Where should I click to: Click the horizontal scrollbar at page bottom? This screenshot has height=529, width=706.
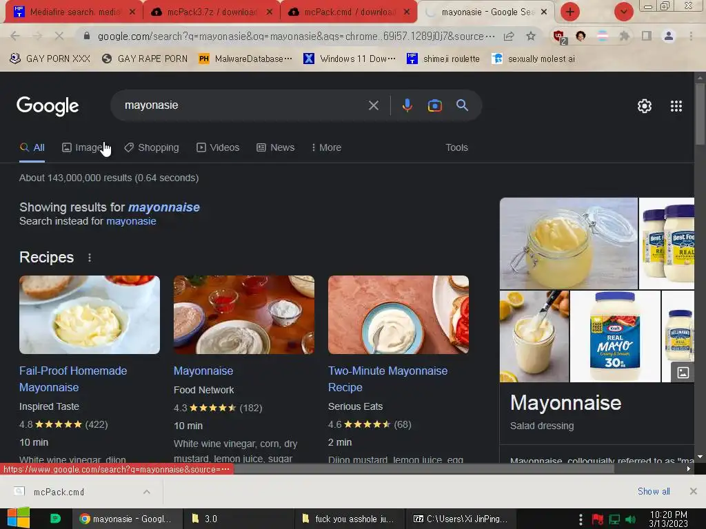(423, 468)
